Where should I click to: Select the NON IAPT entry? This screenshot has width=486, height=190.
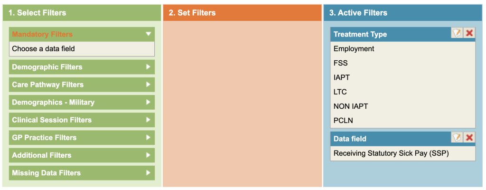[x=350, y=106]
